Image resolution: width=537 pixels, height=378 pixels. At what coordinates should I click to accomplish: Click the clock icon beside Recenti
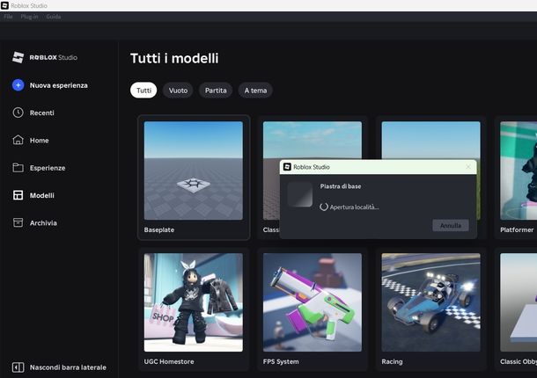click(x=18, y=113)
